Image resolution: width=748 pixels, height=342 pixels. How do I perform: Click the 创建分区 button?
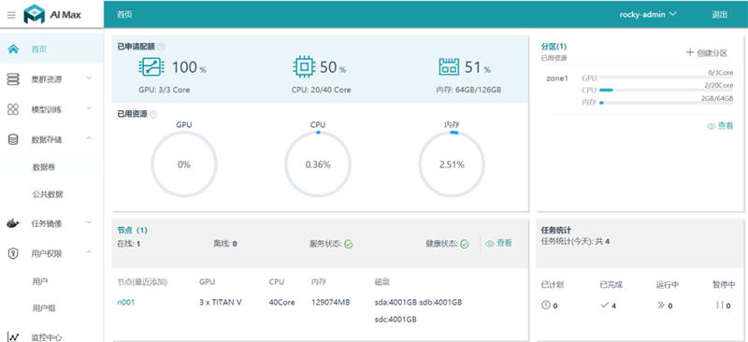click(x=707, y=53)
